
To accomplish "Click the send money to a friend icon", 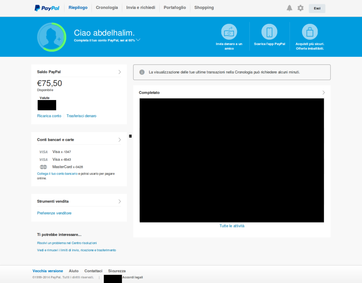I will coord(229,32).
